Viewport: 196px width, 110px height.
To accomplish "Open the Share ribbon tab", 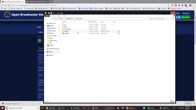I will (58, 16).
